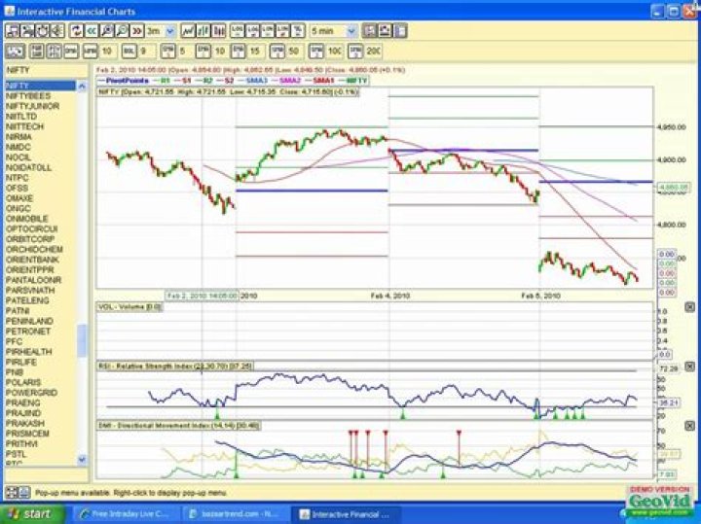Image resolution: width=701 pixels, height=524 pixels.
Task: Click the symbol list scroll up arrow
Action: click(x=82, y=86)
